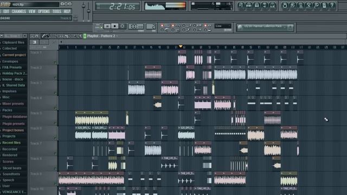Mute Track 1 using its green switch
The width and height of the screenshot is (347, 195).
tap(55, 63)
